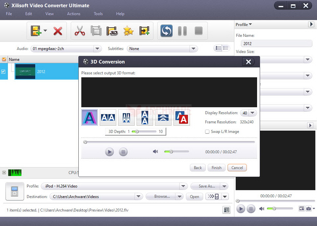The width and height of the screenshot is (317, 226).
Task: Enable the Swap L/R Image checkbox
Action: point(207,131)
